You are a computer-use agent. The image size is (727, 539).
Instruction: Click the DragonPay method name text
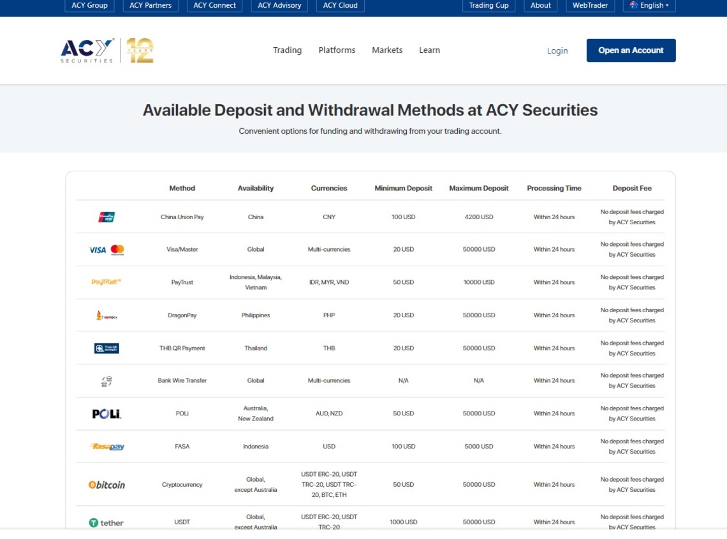pyautogui.click(x=182, y=315)
